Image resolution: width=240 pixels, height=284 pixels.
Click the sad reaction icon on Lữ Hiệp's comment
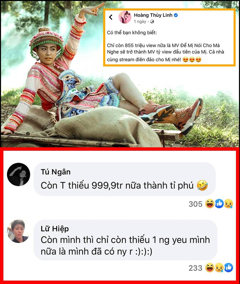click(x=219, y=268)
